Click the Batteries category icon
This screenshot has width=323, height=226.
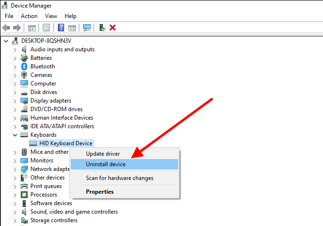point(24,58)
